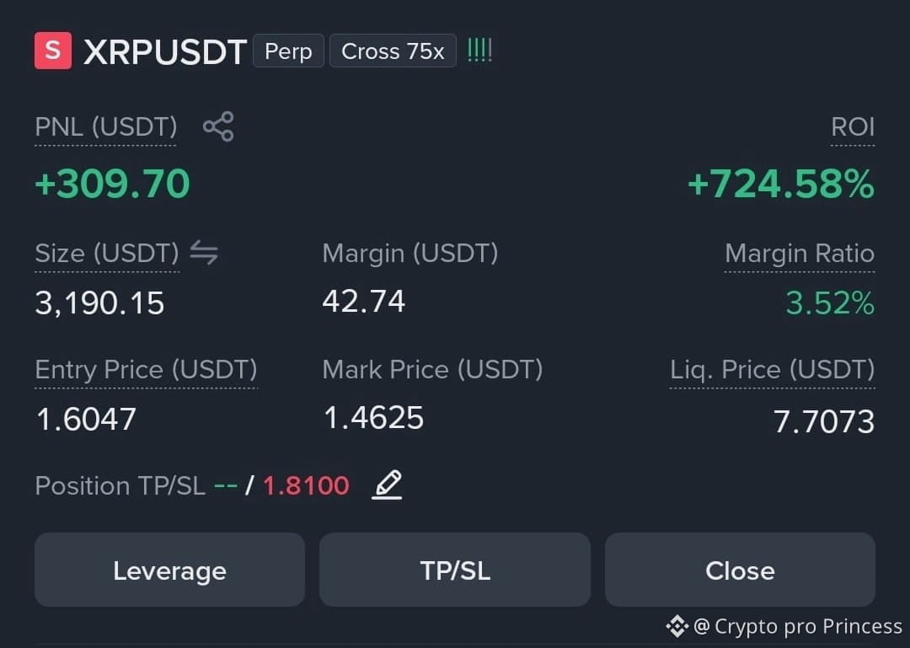The height and width of the screenshot is (648, 910).
Task: Open the Cross 75x margin mode selector
Action: click(x=393, y=51)
